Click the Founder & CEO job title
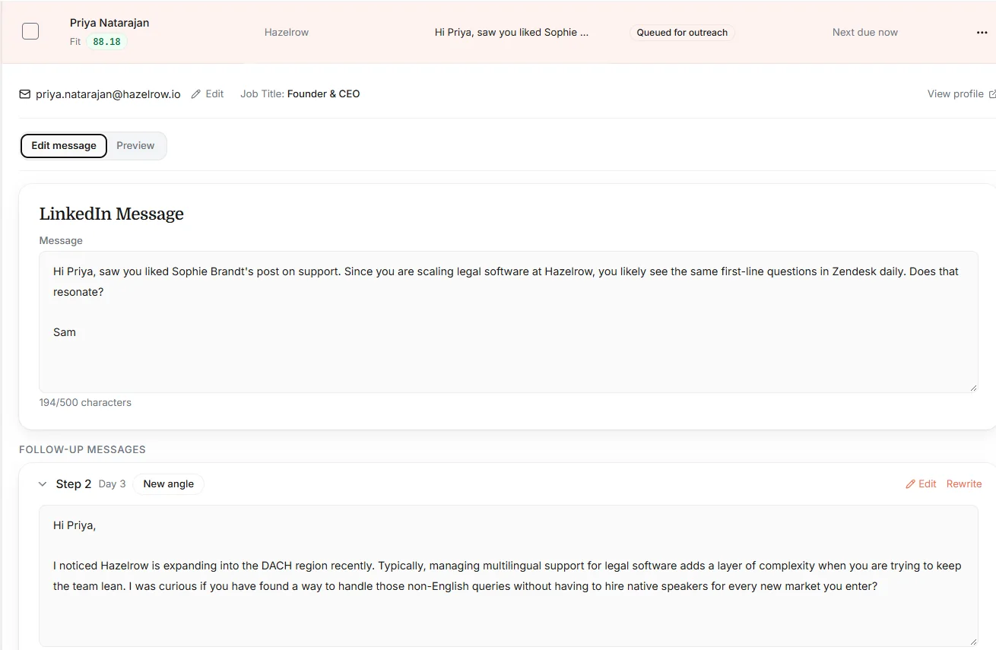The image size is (996, 650). 324,94
